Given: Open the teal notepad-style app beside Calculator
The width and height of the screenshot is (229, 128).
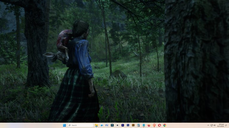Looking at the screenshot, I should [144, 125].
